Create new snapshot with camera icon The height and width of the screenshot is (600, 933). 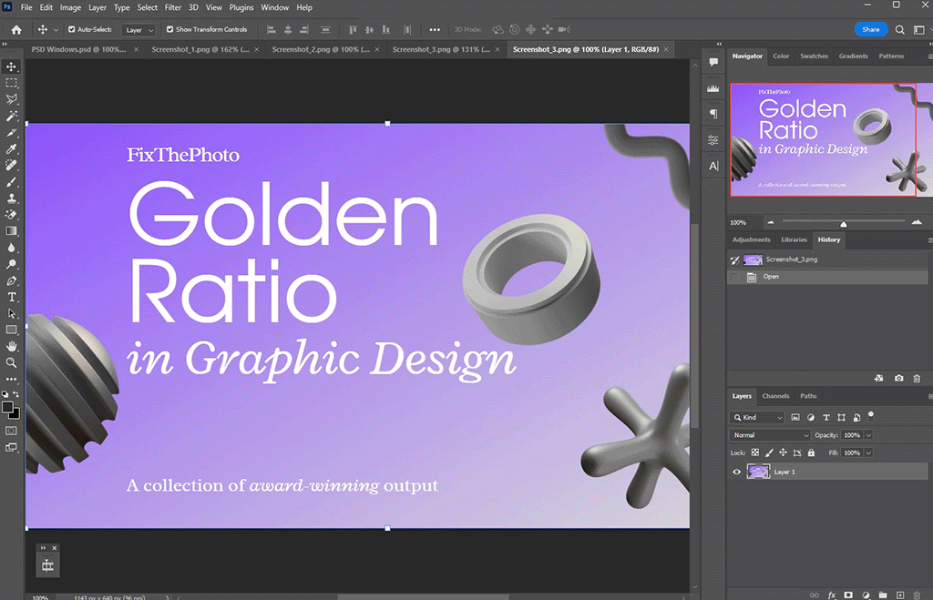coord(899,378)
